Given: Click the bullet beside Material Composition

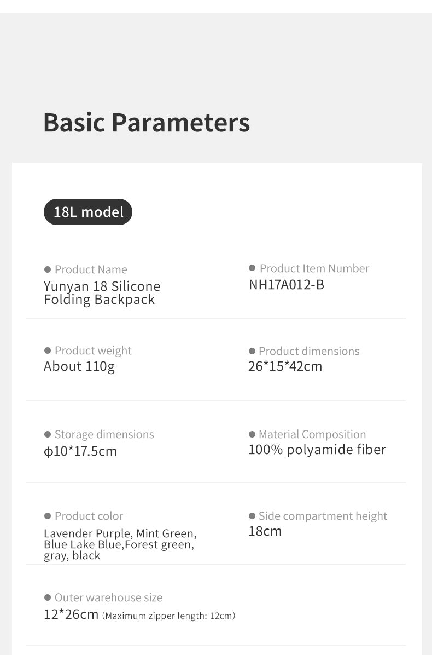Looking at the screenshot, I should tap(252, 434).
